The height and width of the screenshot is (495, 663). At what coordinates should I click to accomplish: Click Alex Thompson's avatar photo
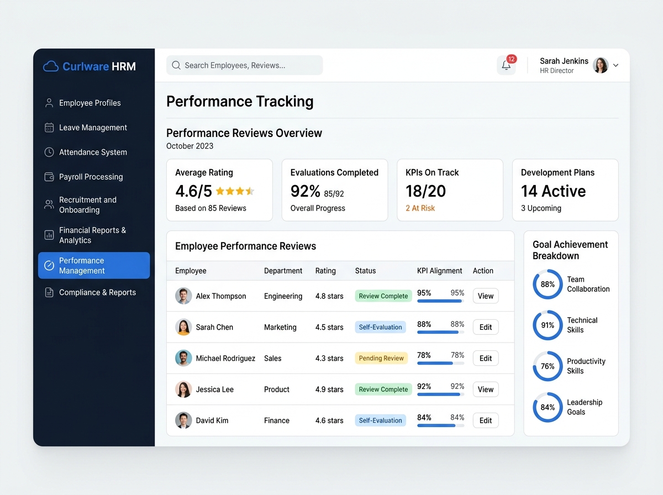pyautogui.click(x=183, y=296)
